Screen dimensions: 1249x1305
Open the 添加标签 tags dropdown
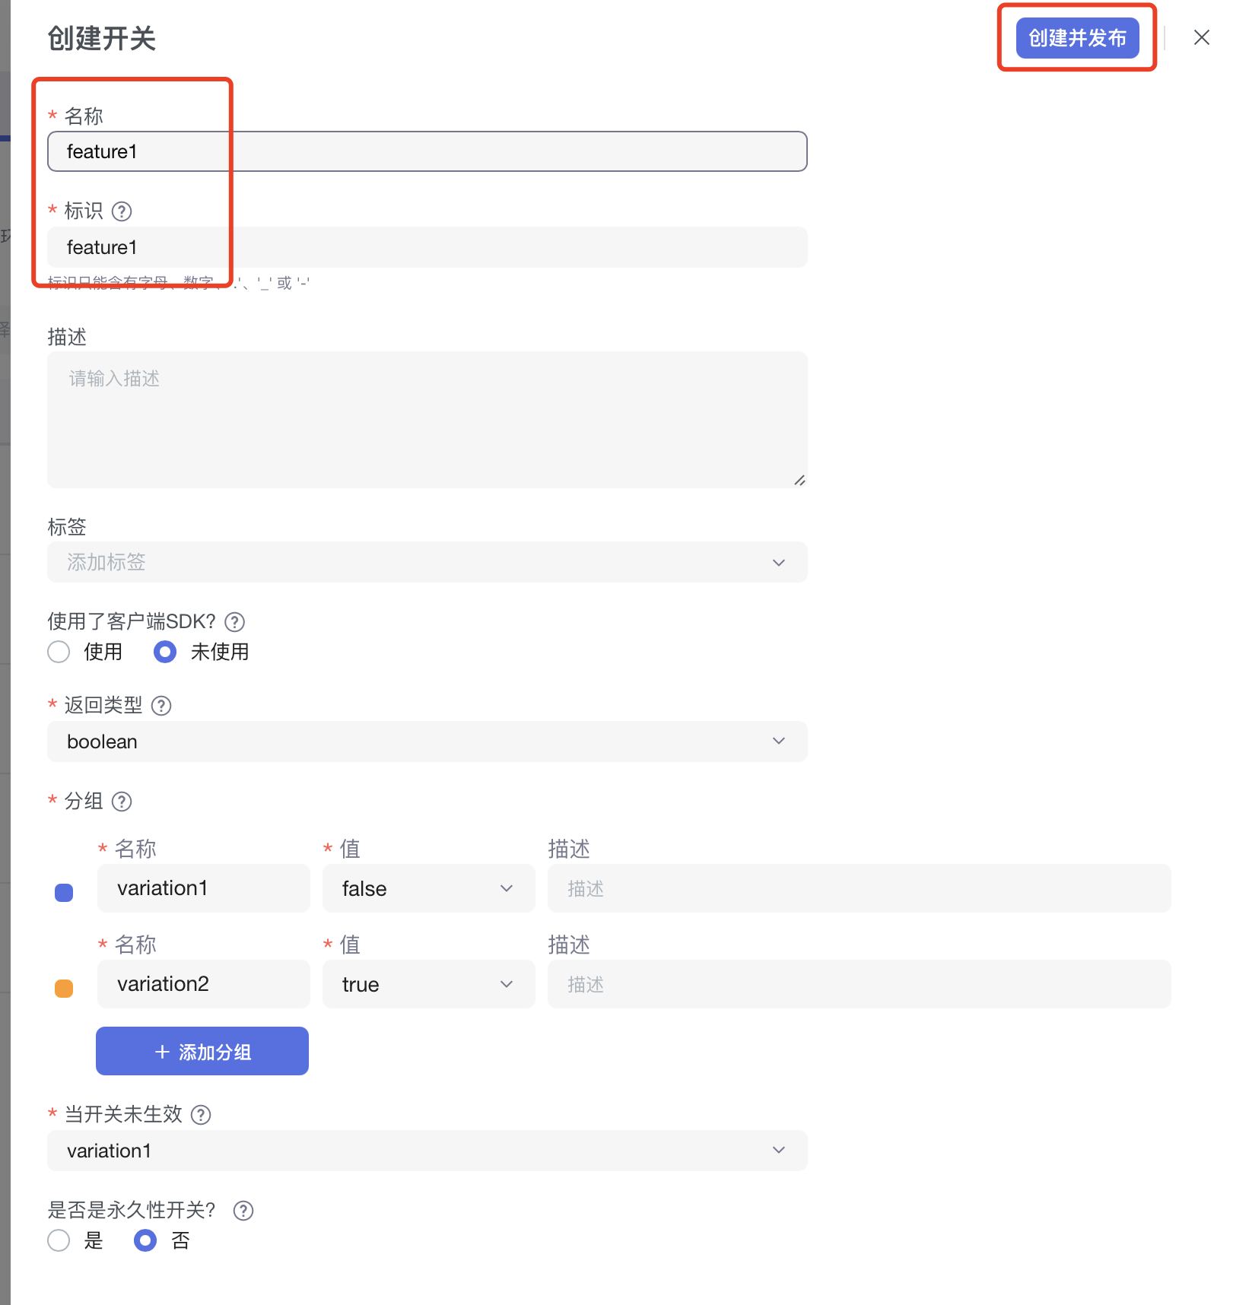click(427, 562)
